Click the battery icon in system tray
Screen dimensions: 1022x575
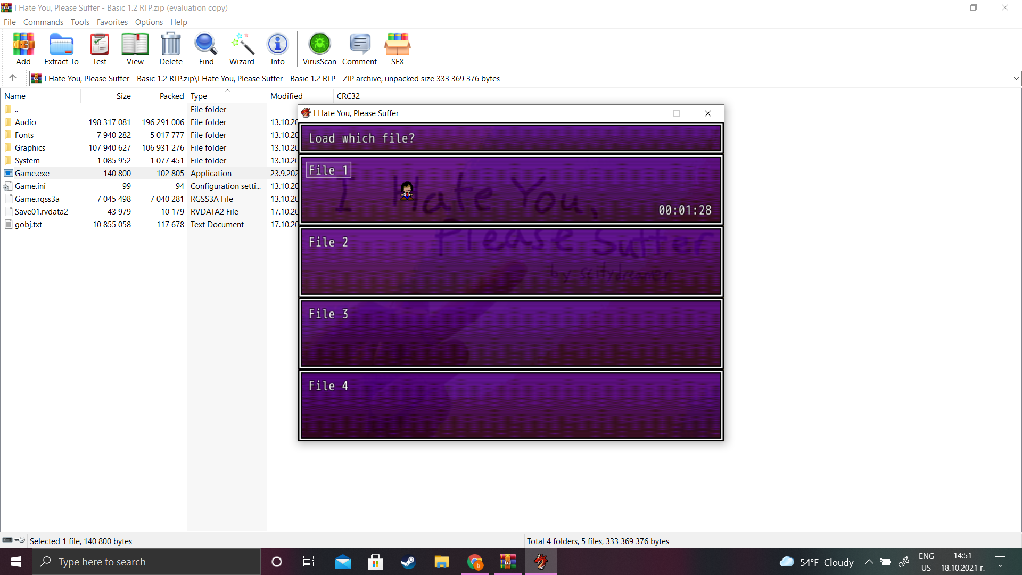tap(885, 562)
